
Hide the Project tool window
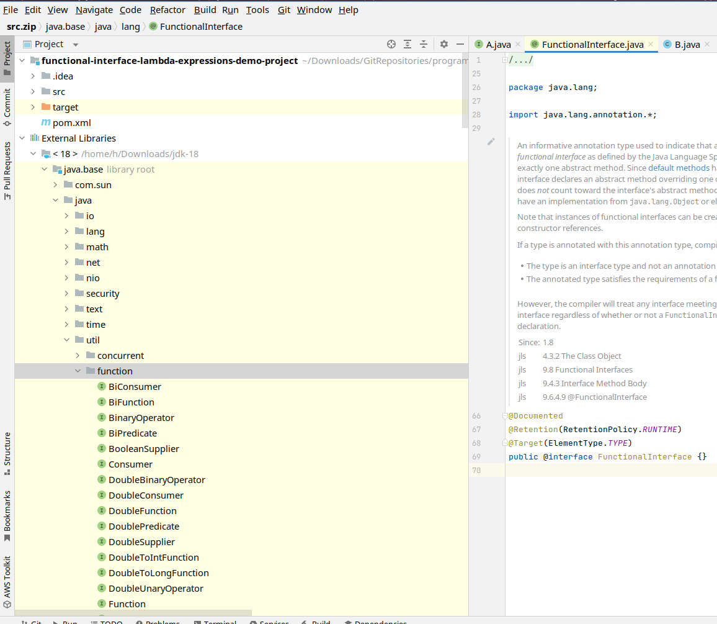460,44
